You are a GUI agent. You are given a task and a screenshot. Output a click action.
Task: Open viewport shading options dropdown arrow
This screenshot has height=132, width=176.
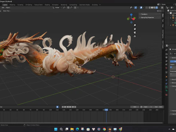[x=159, y=8]
